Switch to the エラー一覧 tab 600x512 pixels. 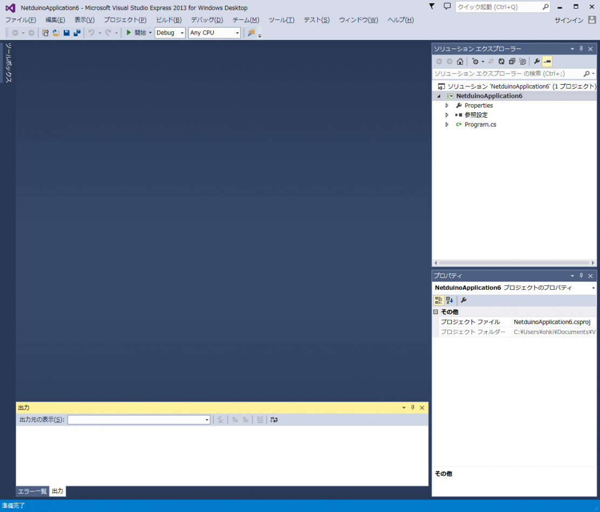(32, 491)
